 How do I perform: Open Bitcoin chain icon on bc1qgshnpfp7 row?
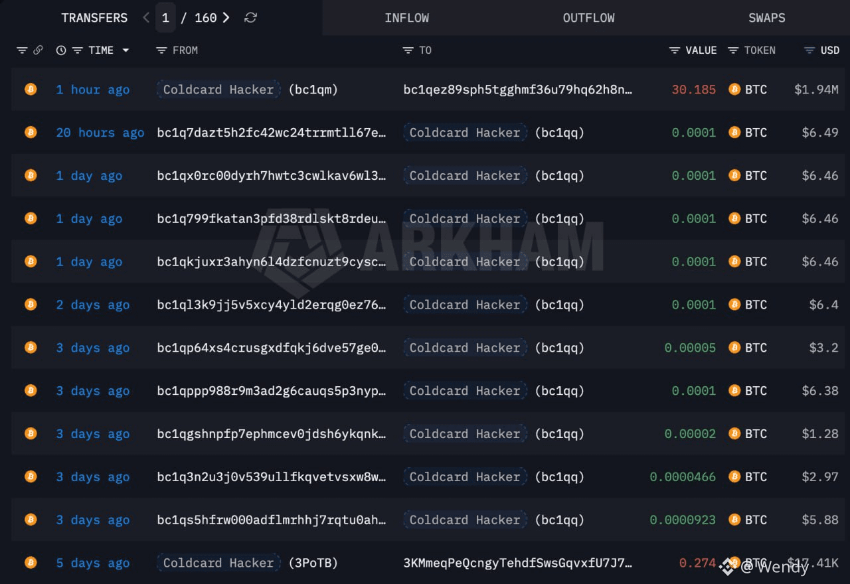click(31, 433)
